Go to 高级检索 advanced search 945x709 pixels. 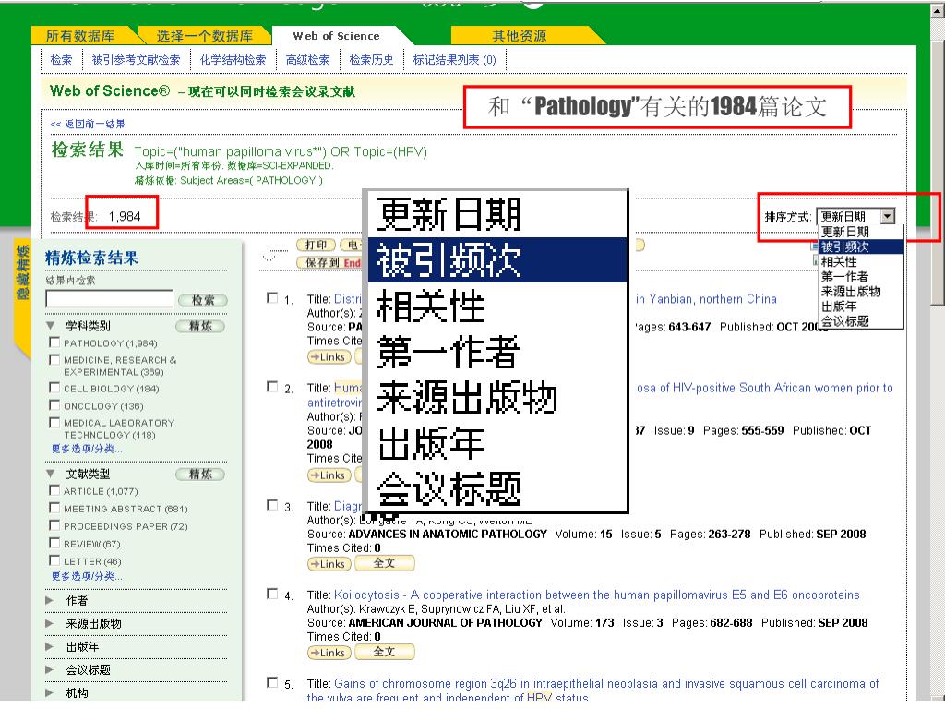click(307, 60)
